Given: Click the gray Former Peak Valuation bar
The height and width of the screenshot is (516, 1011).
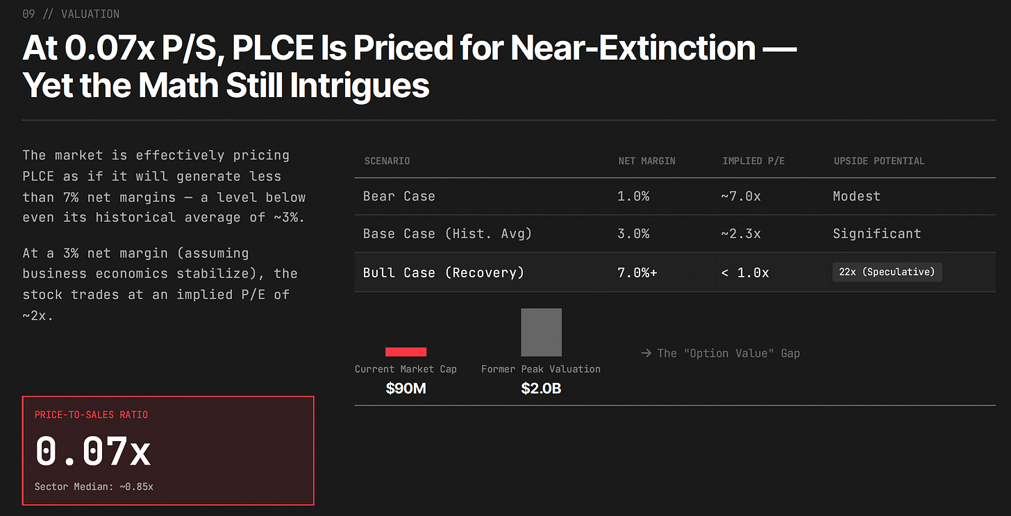Looking at the screenshot, I should (x=541, y=332).
